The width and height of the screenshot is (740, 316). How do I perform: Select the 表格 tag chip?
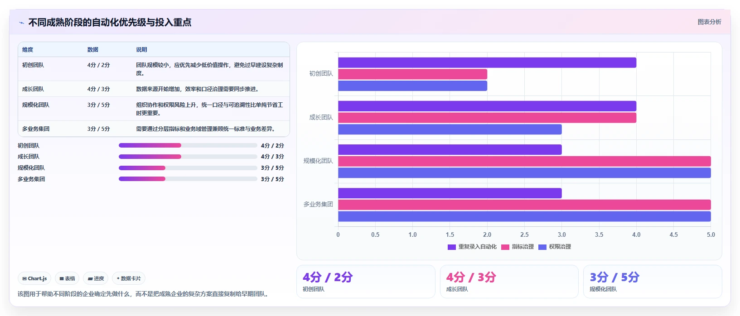point(67,278)
